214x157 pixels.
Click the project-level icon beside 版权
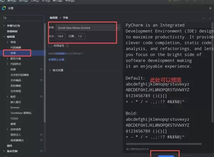coord(41,96)
